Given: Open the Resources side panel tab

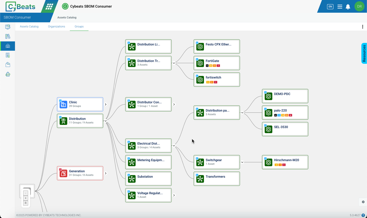Looking at the screenshot, I should coord(364,53).
